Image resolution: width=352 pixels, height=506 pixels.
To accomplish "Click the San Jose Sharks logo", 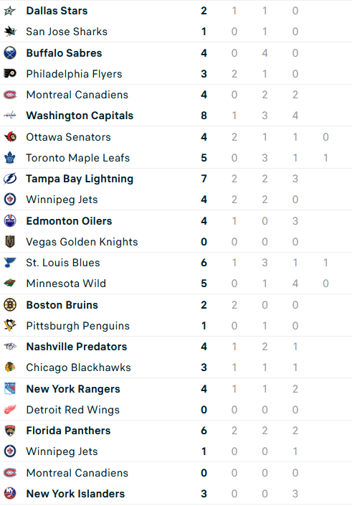I will [x=10, y=32].
